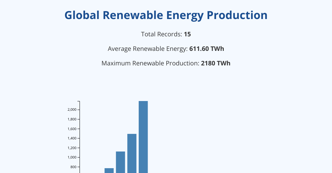Click the 1,600 y-axis tick label
Image resolution: width=332 pixels, height=173 pixels.
[73, 129]
